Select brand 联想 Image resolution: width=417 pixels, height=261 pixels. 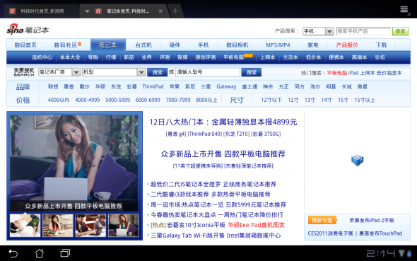coord(53,87)
